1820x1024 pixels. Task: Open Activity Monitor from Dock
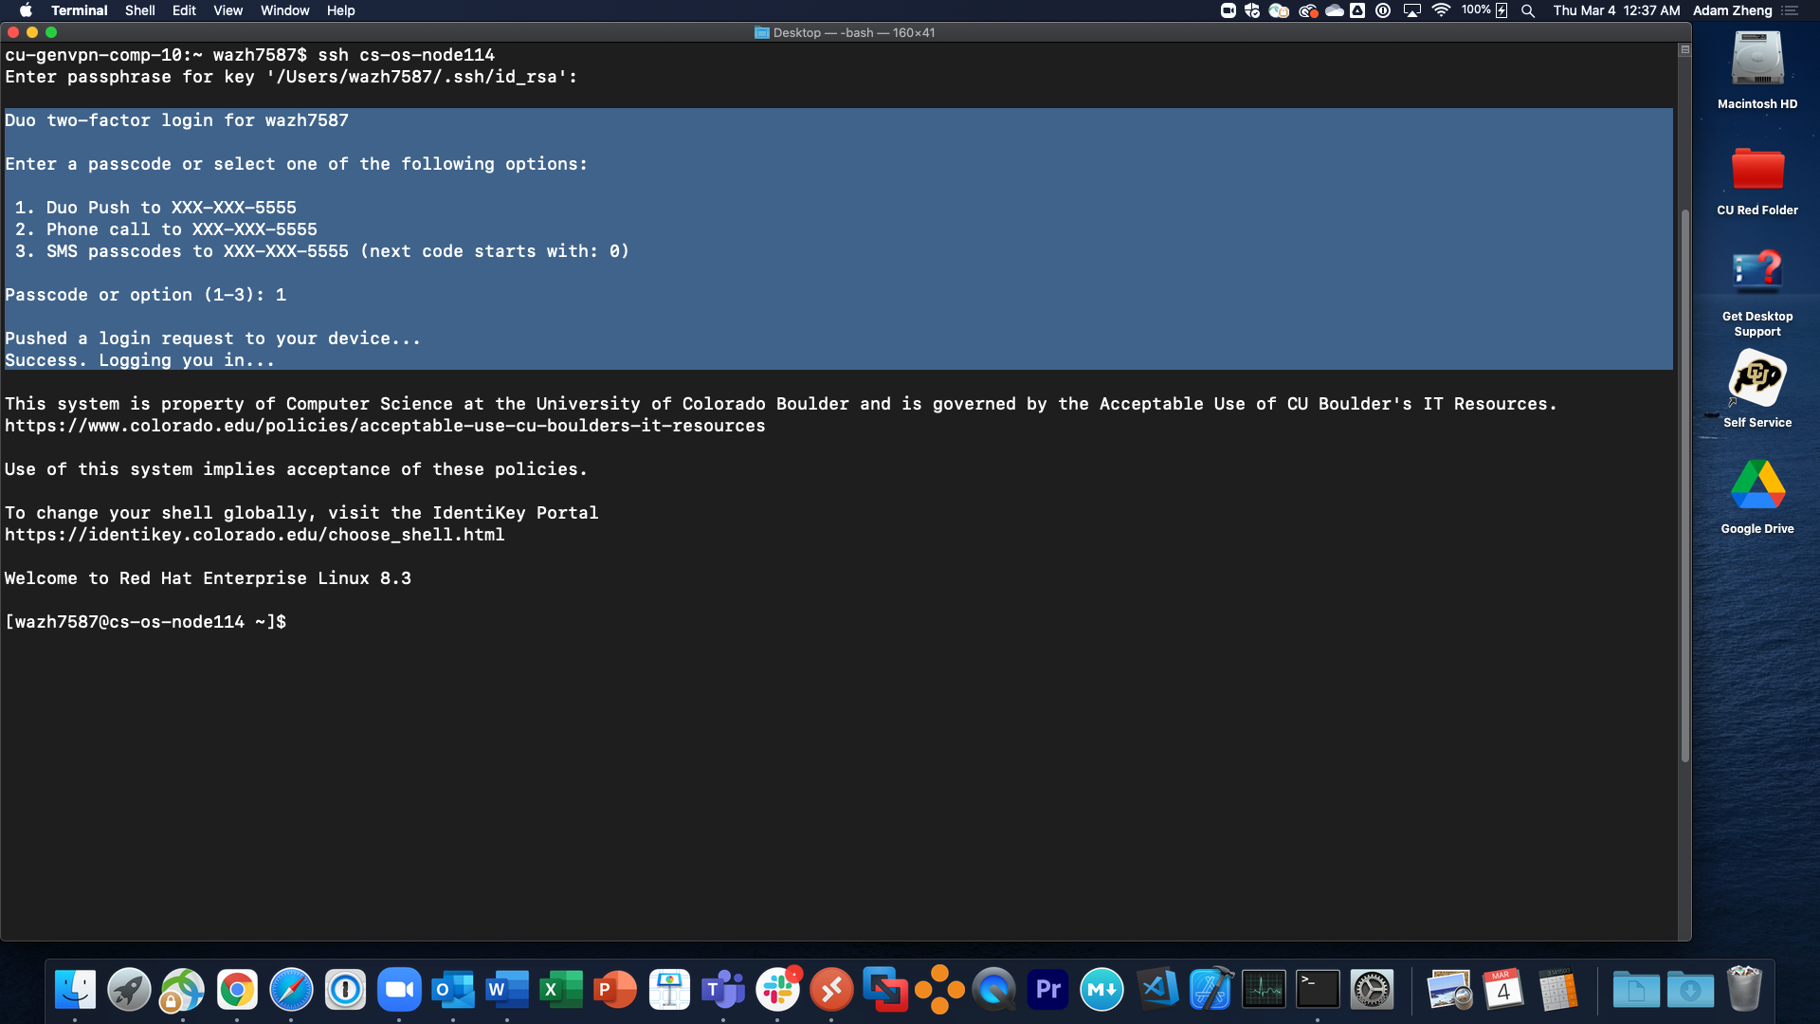1264,991
